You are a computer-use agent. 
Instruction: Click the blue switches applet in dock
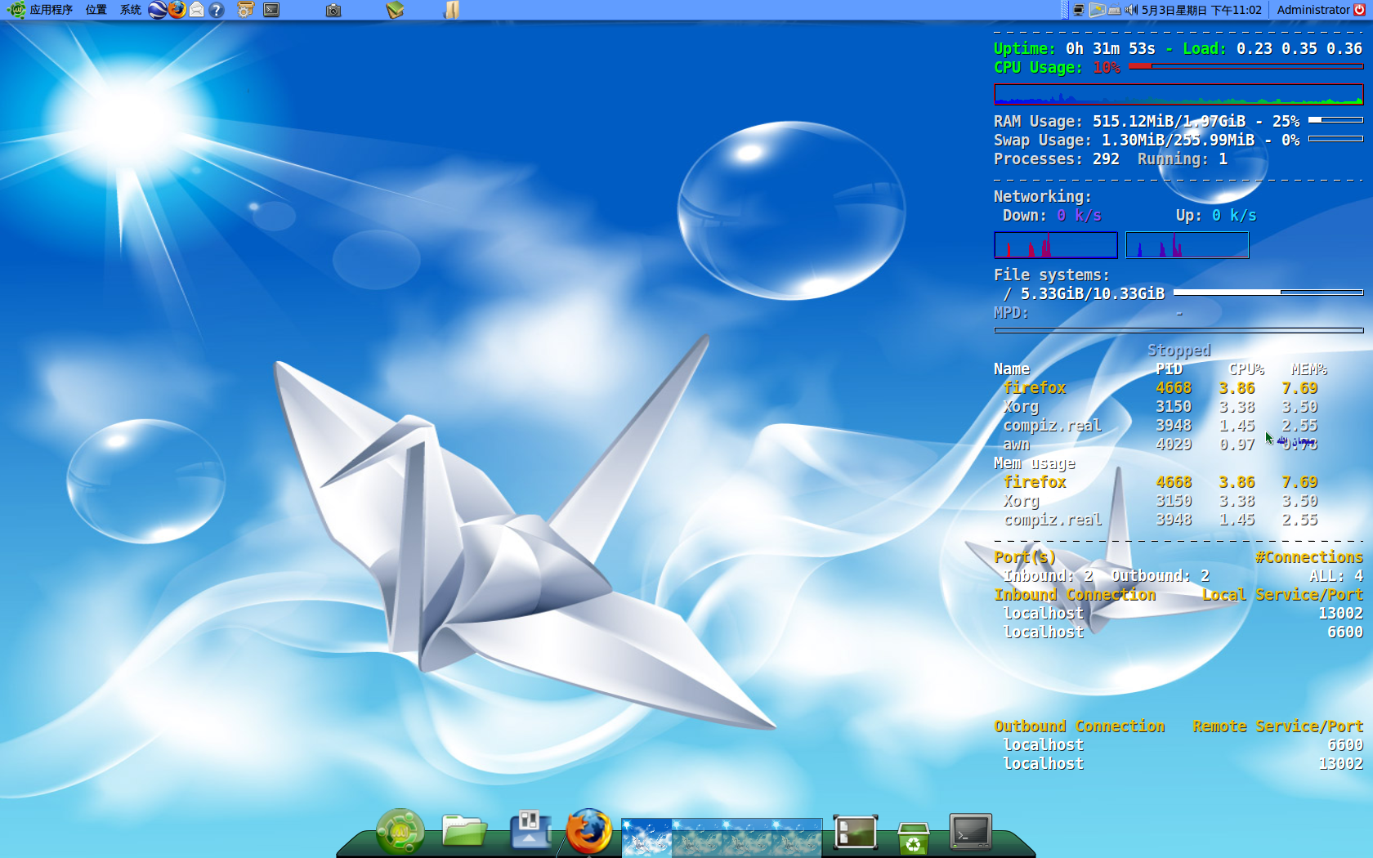click(x=530, y=830)
